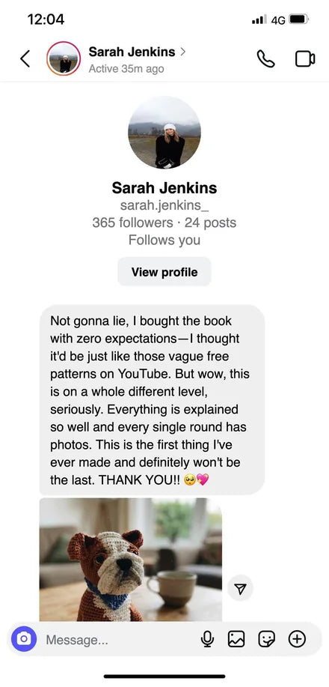Viewport: 329px width, 687px height.
Task: Start a video call with Sarah
Action: (305, 58)
